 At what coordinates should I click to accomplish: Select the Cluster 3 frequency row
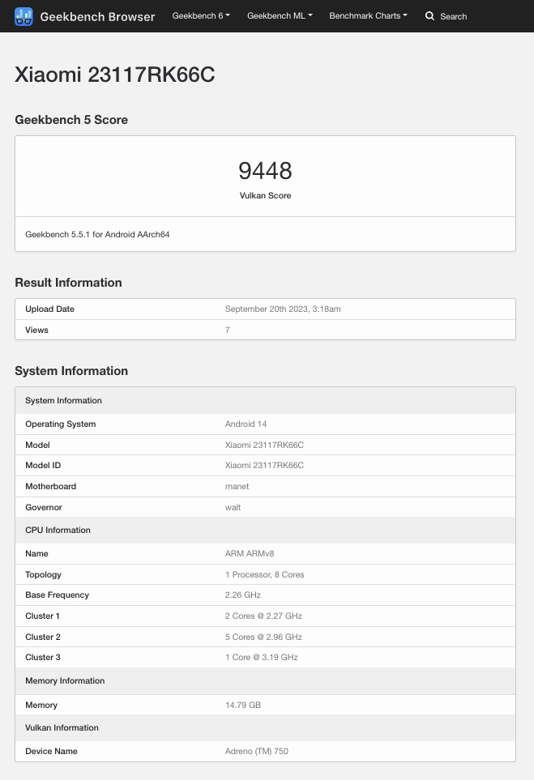[x=265, y=657]
